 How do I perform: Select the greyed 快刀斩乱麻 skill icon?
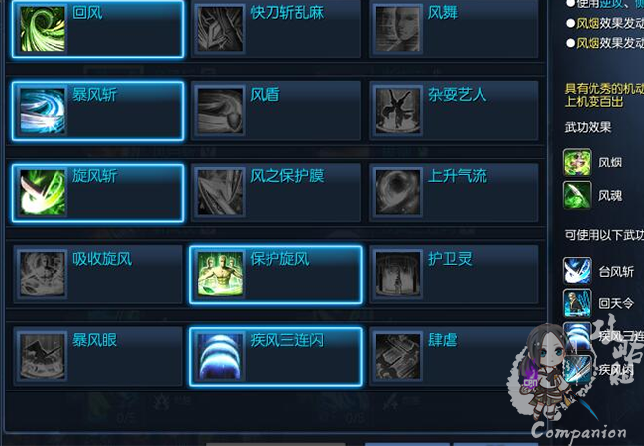click(221, 29)
